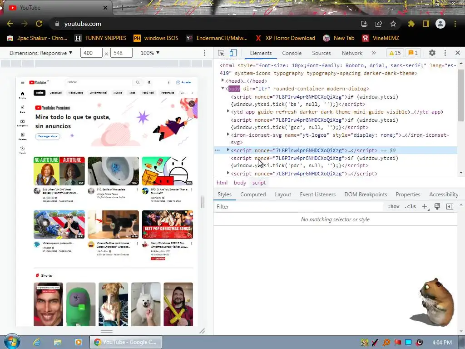Expand the iron-iconset-svg node
Image resolution: width=465 pixels, height=349 pixels.
pyautogui.click(x=228, y=135)
